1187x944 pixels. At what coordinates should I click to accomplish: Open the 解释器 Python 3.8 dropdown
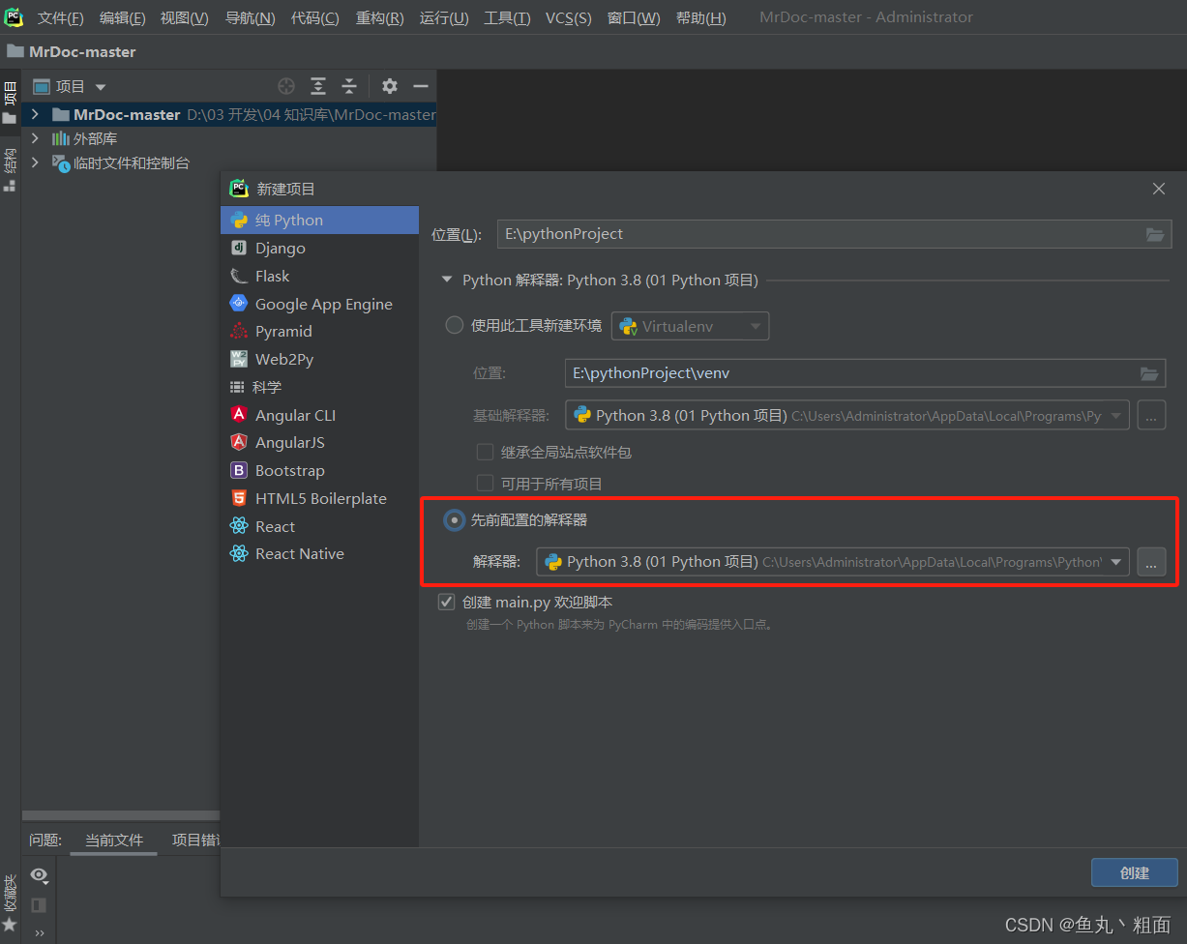tap(833, 562)
